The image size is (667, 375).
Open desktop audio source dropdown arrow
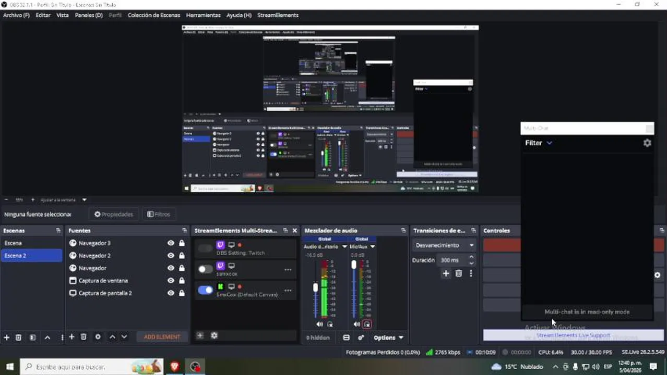point(344,247)
